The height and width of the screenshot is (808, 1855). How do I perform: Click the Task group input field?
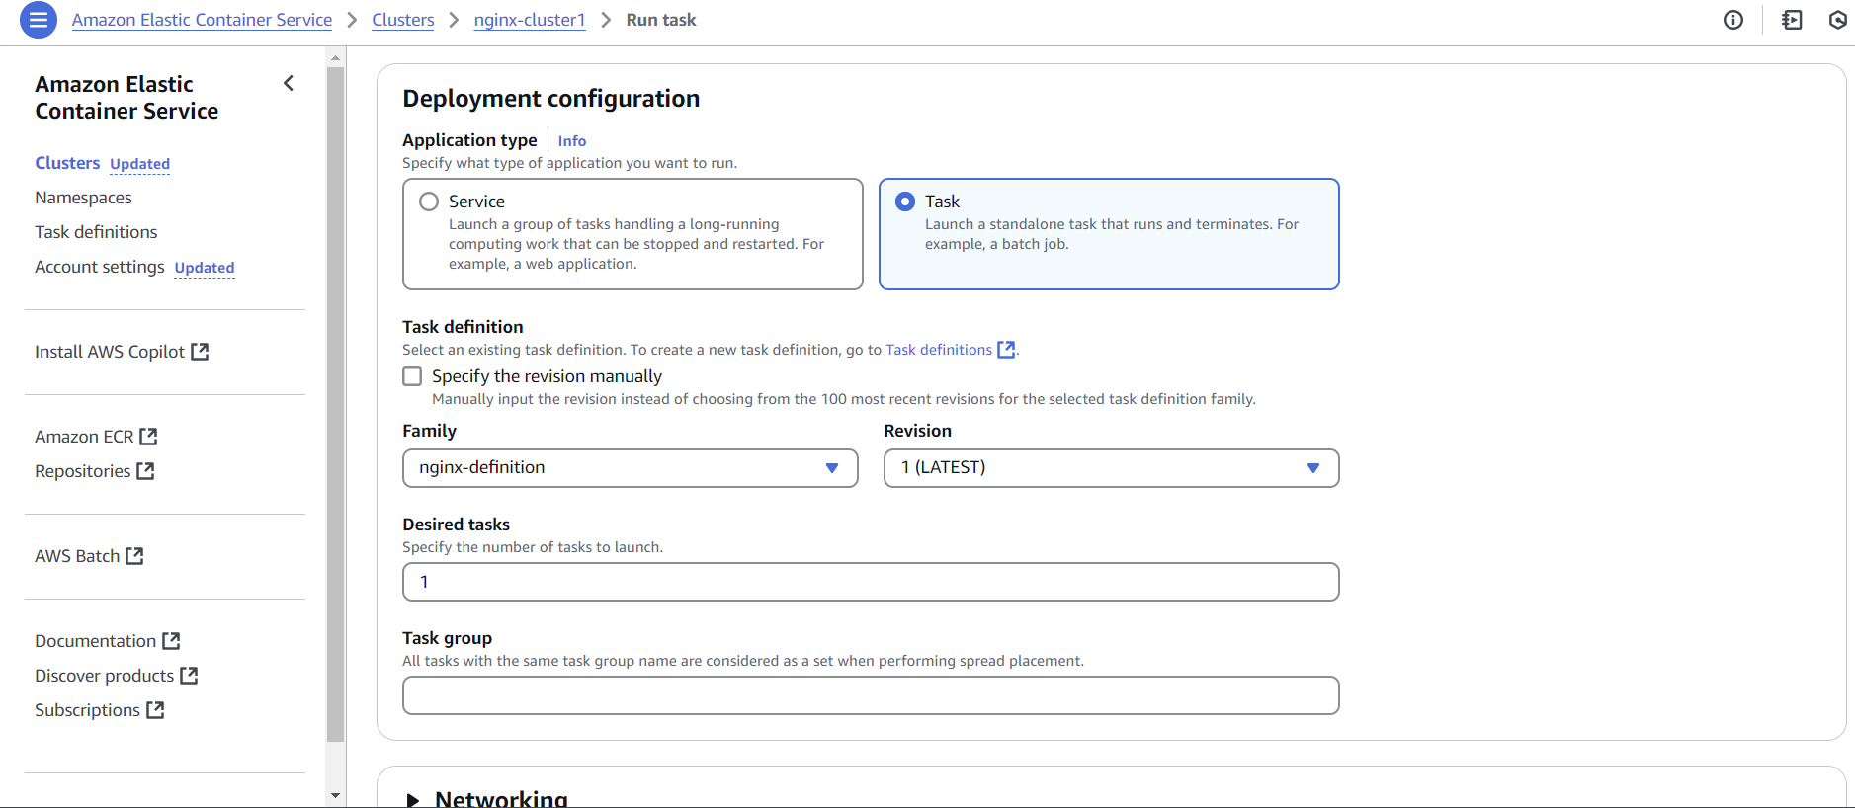[870, 695]
